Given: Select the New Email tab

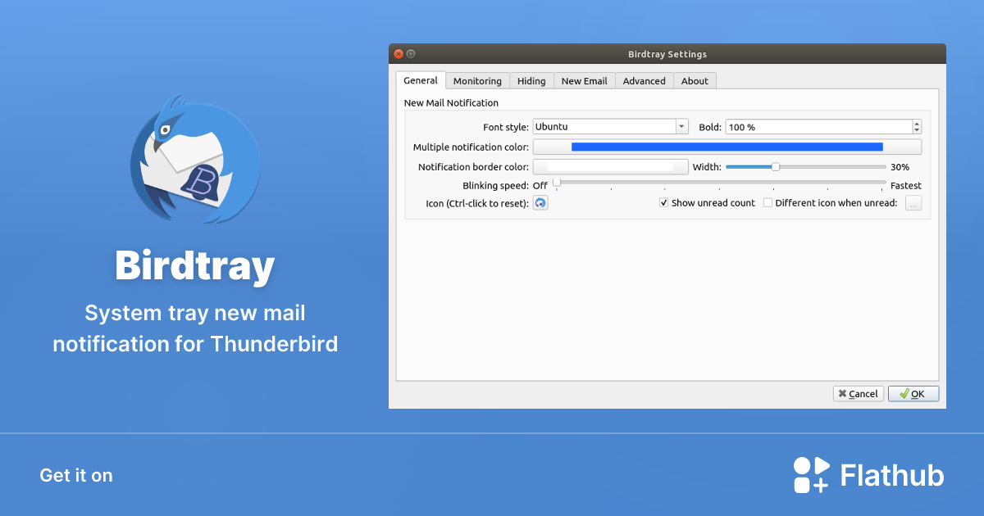Looking at the screenshot, I should 584,80.
